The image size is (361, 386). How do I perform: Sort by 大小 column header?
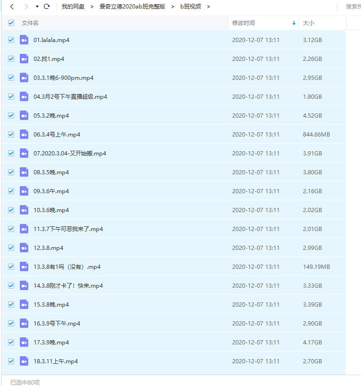coord(309,23)
